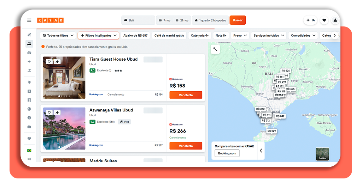
Task: Open the user account profile icon
Action: (x=335, y=20)
